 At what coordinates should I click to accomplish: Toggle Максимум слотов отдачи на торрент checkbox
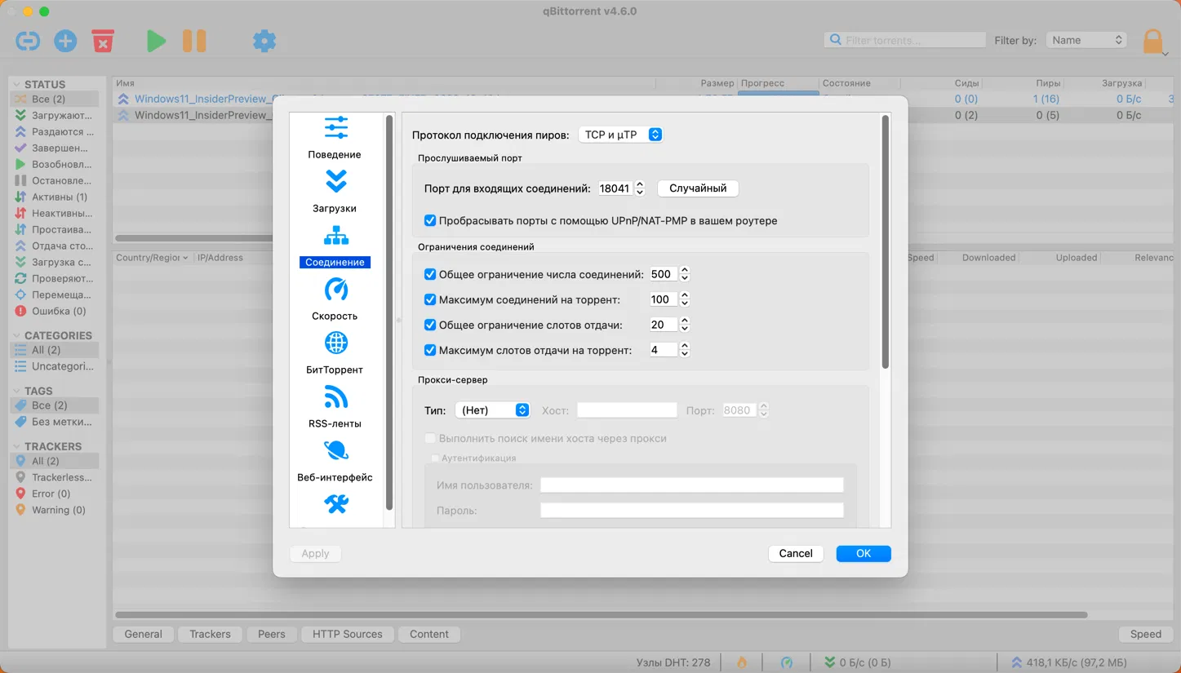coord(430,350)
